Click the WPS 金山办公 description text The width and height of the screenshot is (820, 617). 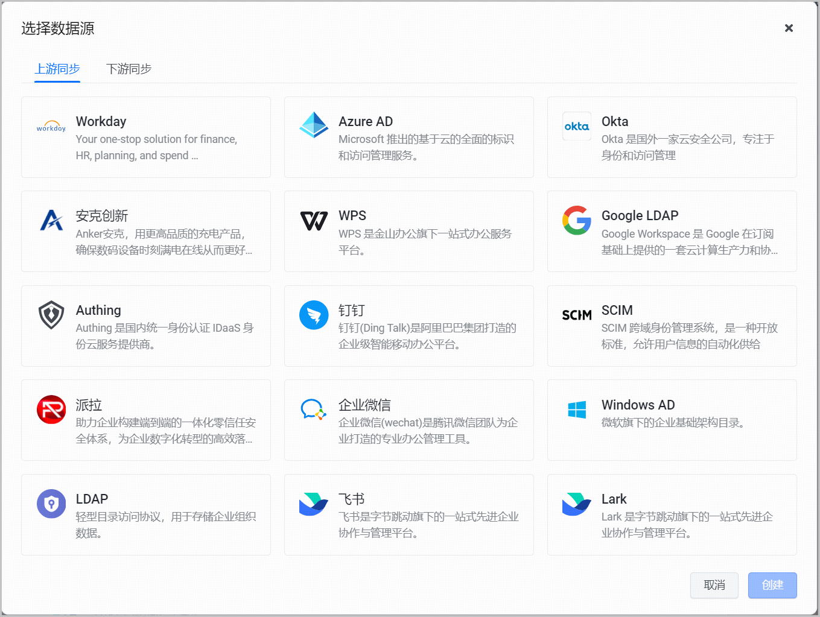coord(425,242)
